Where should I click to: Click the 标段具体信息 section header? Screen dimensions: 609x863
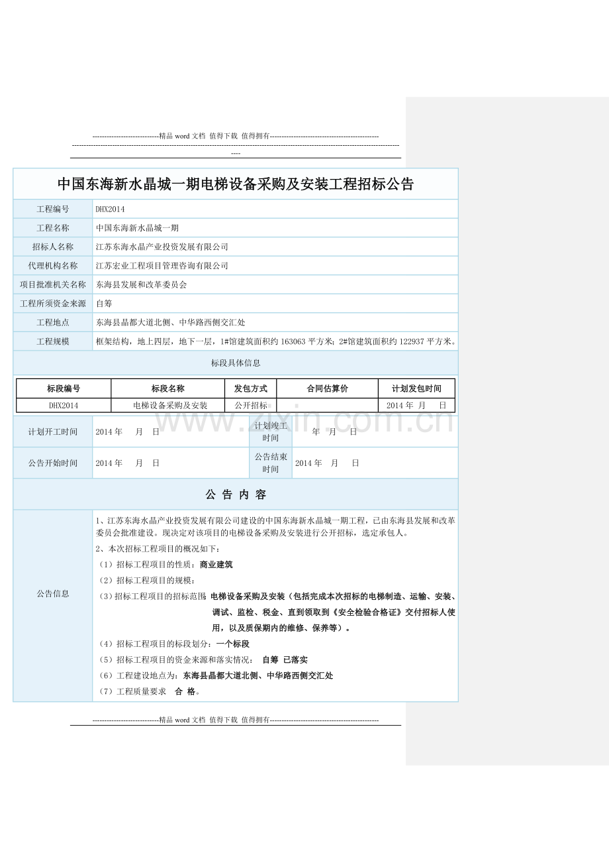click(x=236, y=363)
